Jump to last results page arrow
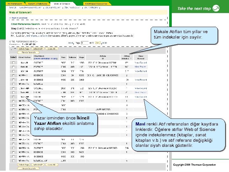This screenshot has height=172, width=229. 106,43
